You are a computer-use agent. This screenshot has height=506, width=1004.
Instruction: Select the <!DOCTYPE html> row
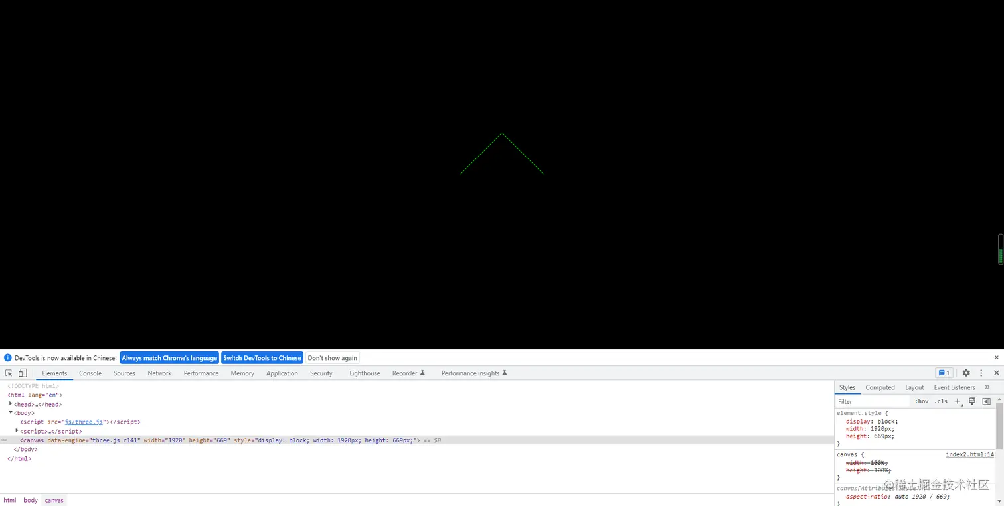coord(33,386)
